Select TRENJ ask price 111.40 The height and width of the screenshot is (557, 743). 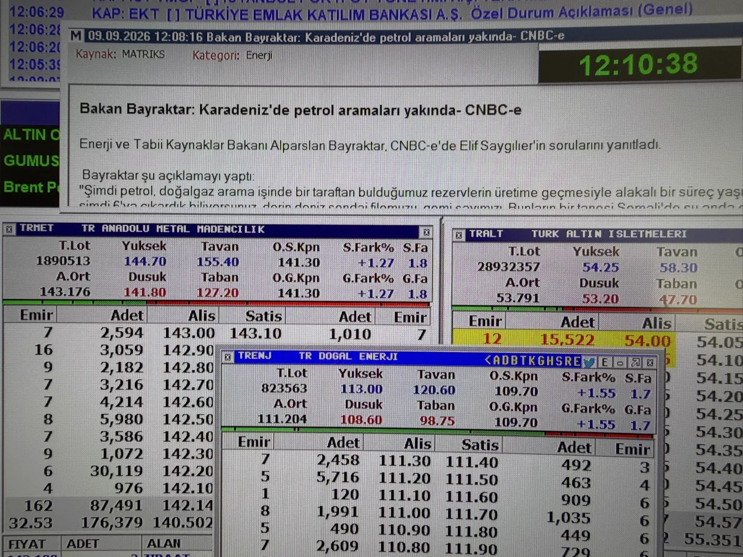(x=472, y=462)
